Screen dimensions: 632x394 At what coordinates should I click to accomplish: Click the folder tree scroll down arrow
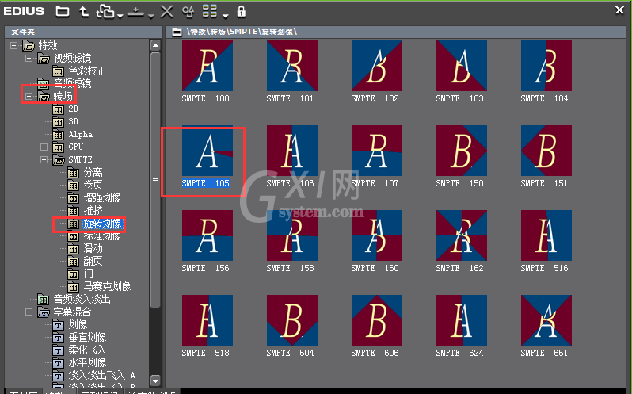click(x=155, y=381)
